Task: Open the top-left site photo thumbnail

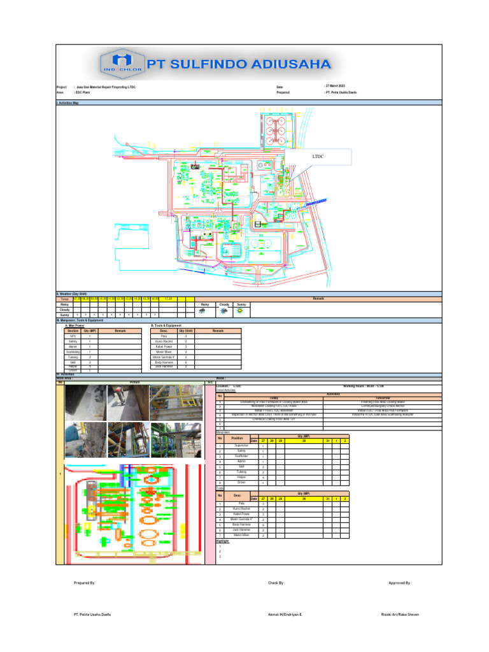Action: (x=86, y=402)
